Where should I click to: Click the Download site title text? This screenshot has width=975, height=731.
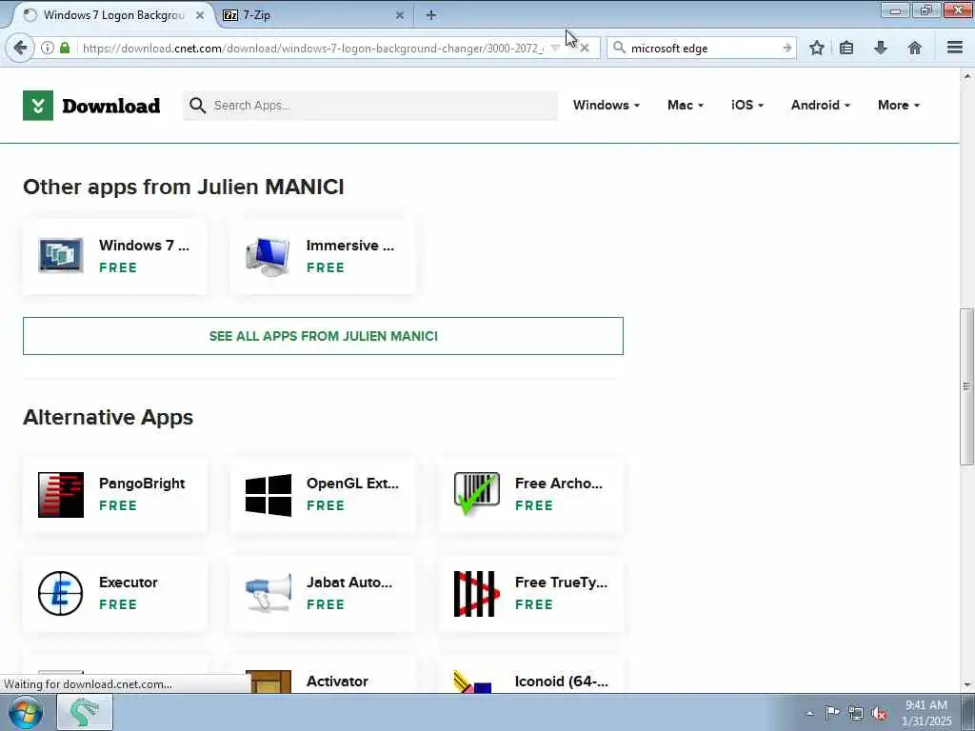(x=111, y=106)
